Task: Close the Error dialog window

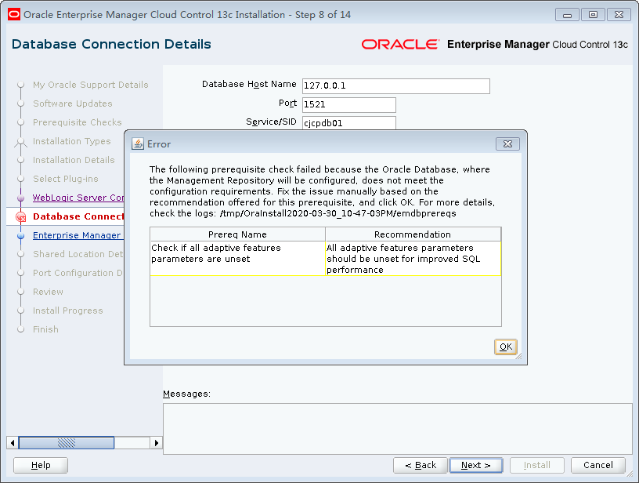Action: click(x=507, y=143)
